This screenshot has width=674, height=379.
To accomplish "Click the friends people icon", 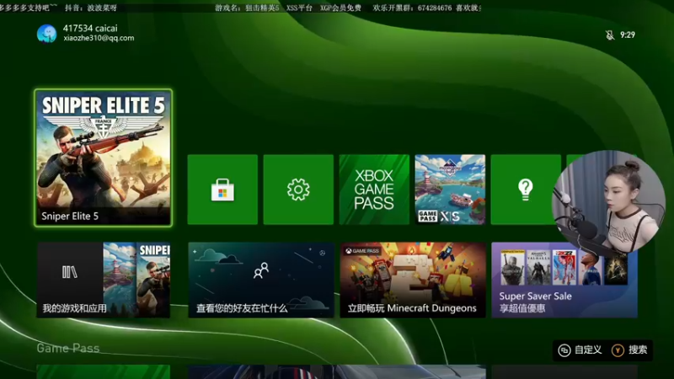I will (x=261, y=270).
